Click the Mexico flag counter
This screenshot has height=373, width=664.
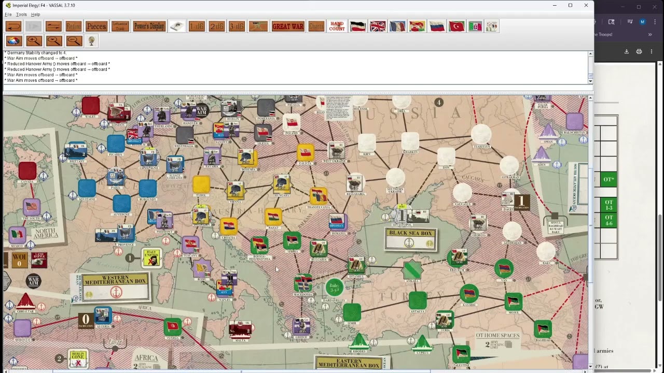18,235
